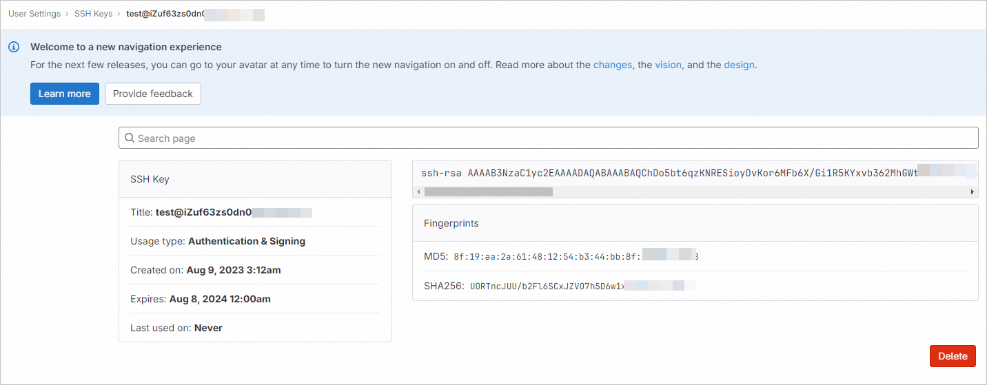Viewport: 987px width, 385px height.
Task: Click the right arrow of key scrollbar
Action: pyautogui.click(x=973, y=192)
